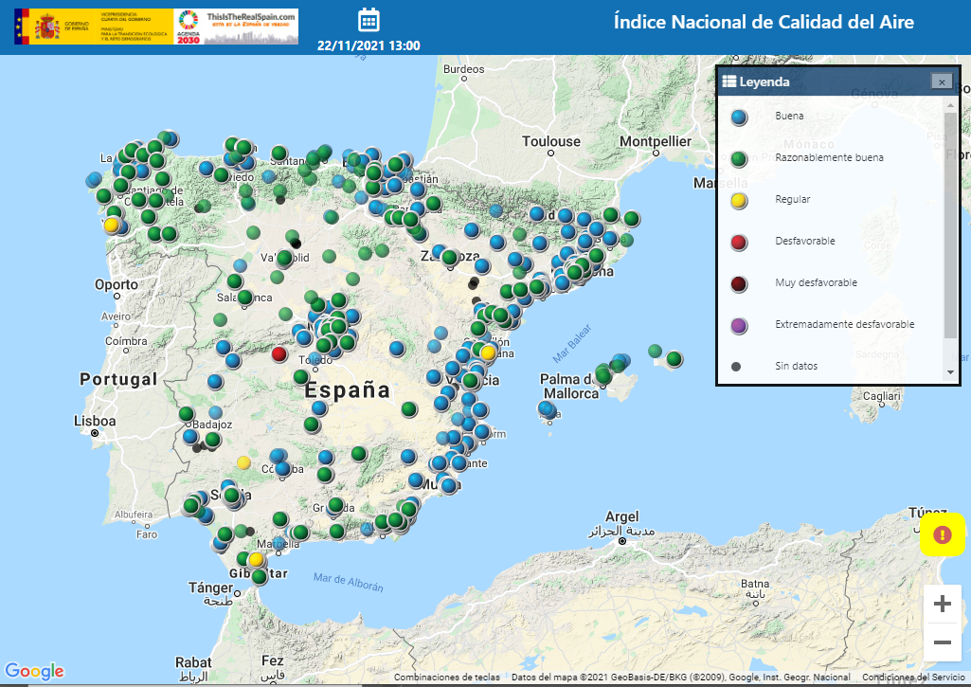The height and width of the screenshot is (687, 971).
Task: Select the yellow station marker near Gibraltar
Action: coord(256,560)
